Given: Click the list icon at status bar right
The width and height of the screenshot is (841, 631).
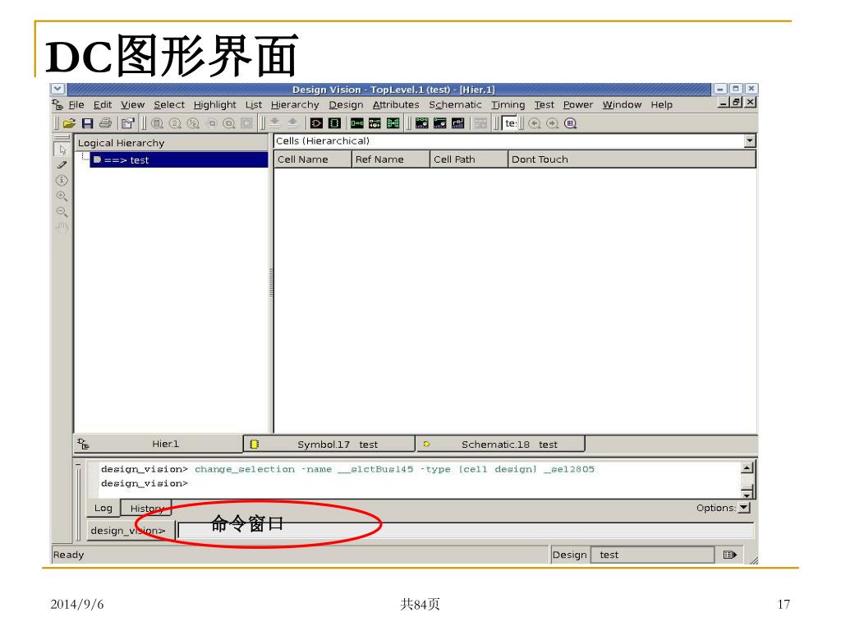Looking at the screenshot, I should 730,555.
